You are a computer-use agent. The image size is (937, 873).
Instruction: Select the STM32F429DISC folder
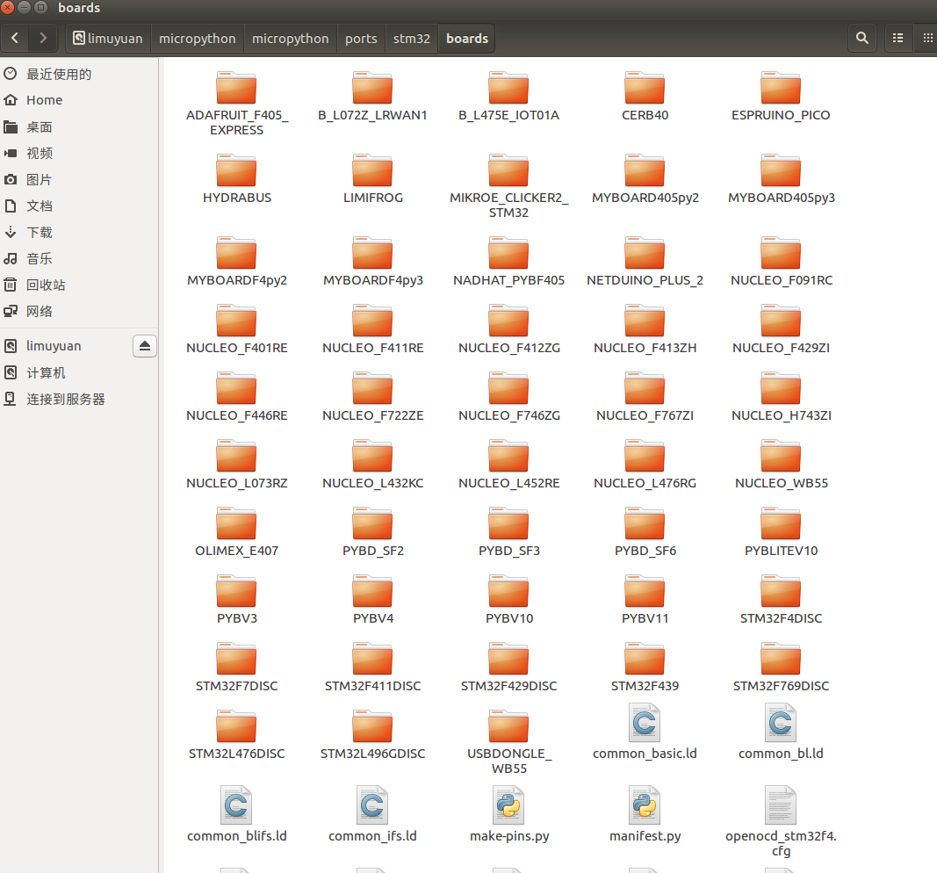click(x=508, y=667)
